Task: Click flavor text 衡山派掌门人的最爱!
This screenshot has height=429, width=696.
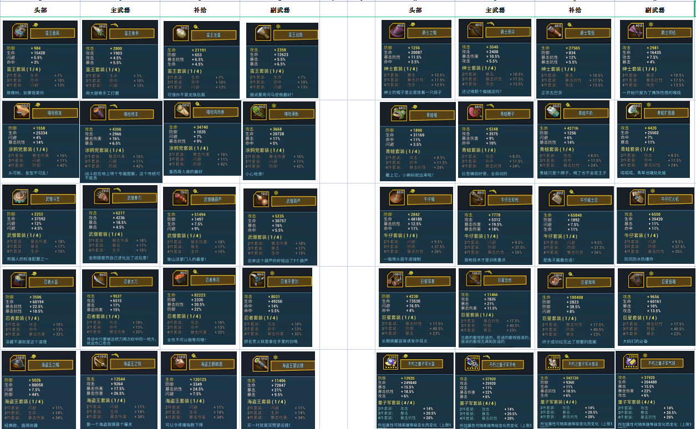Action: click(187, 259)
